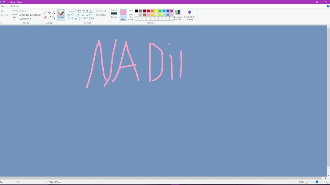Viewport: 330px width, 185px height.
Task: Pick the oval shape
Action: click(76, 11)
